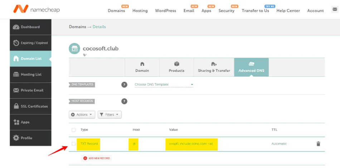Click the TTL column header
Screen dimensions: 340x168
click(274, 130)
